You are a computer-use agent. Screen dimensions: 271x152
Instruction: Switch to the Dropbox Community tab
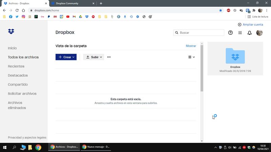point(72,3)
